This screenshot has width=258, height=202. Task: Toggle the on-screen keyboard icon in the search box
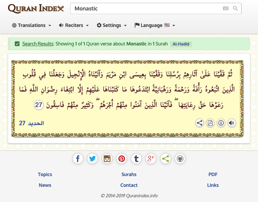tap(226, 8)
